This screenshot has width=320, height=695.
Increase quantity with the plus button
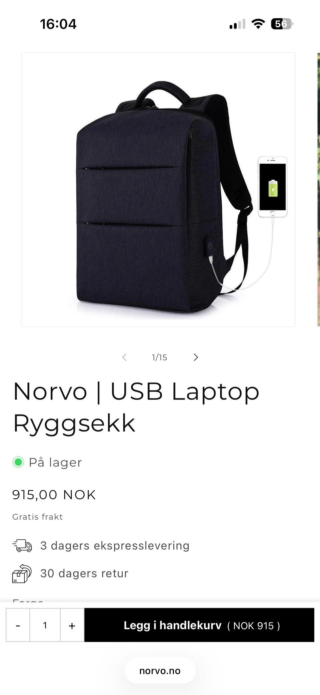(x=72, y=625)
